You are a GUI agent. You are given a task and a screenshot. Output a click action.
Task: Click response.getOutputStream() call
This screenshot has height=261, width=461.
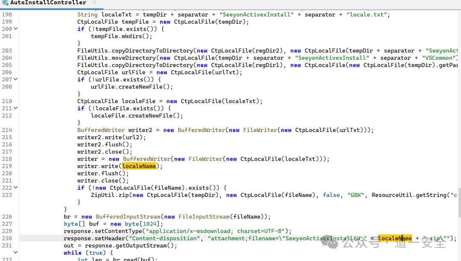131,245
